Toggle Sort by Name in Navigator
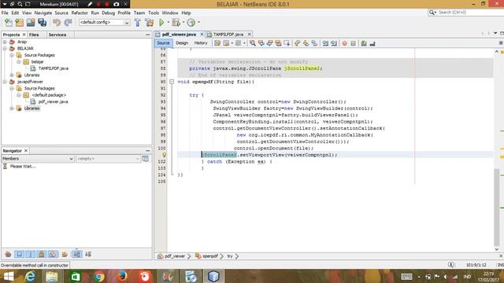The image size is (504, 283). [x=77, y=255]
